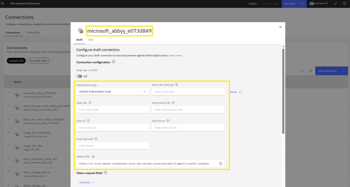This screenshot has width=350, height=187.
Task: Toggle the Single sign-on (SSO) switch
Action: coord(79,76)
